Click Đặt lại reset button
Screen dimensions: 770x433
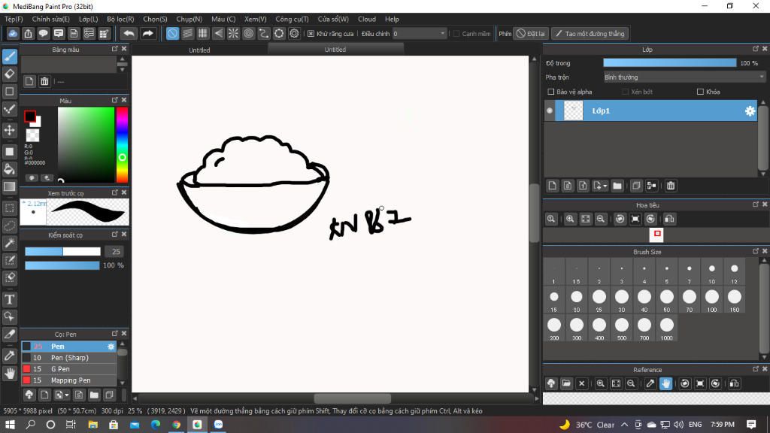click(x=531, y=33)
